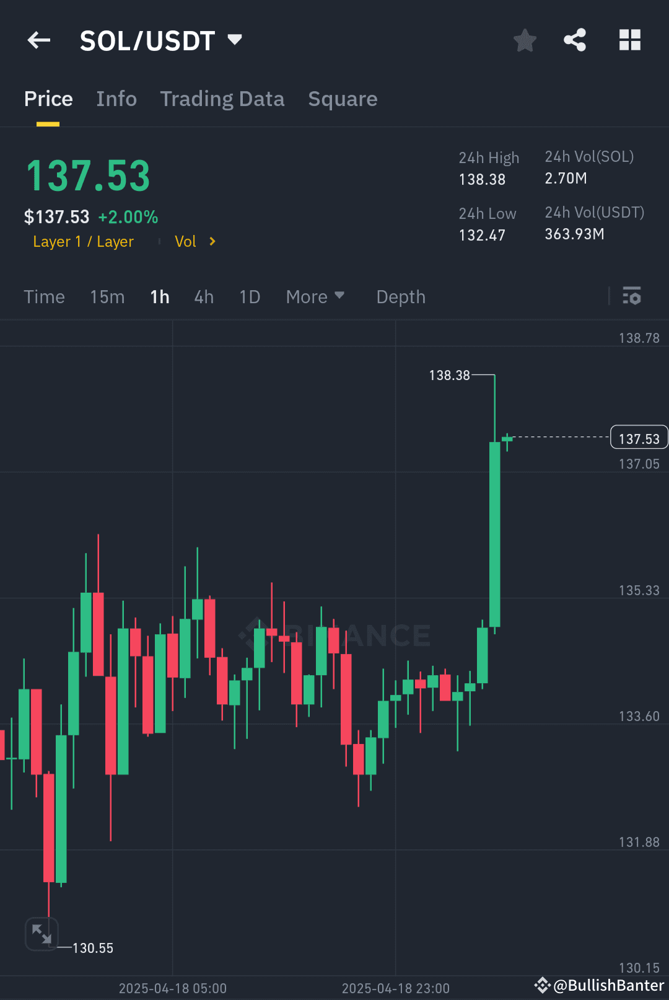669x1000 pixels.
Task: Toggle the Depth chart view
Action: click(400, 297)
